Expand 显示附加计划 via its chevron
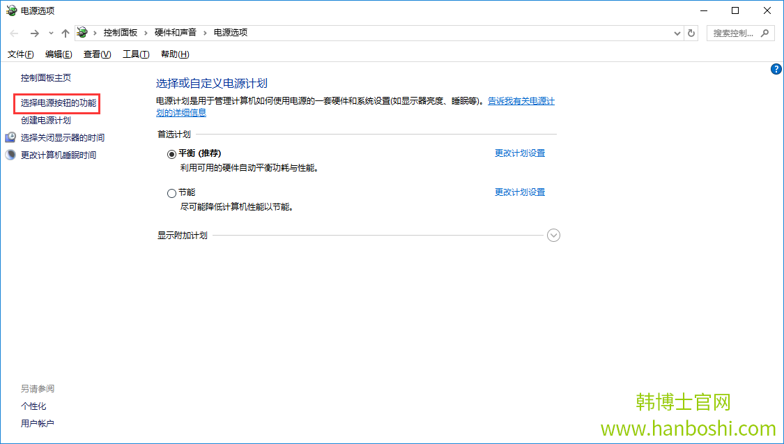This screenshot has height=444, width=784. coord(553,236)
